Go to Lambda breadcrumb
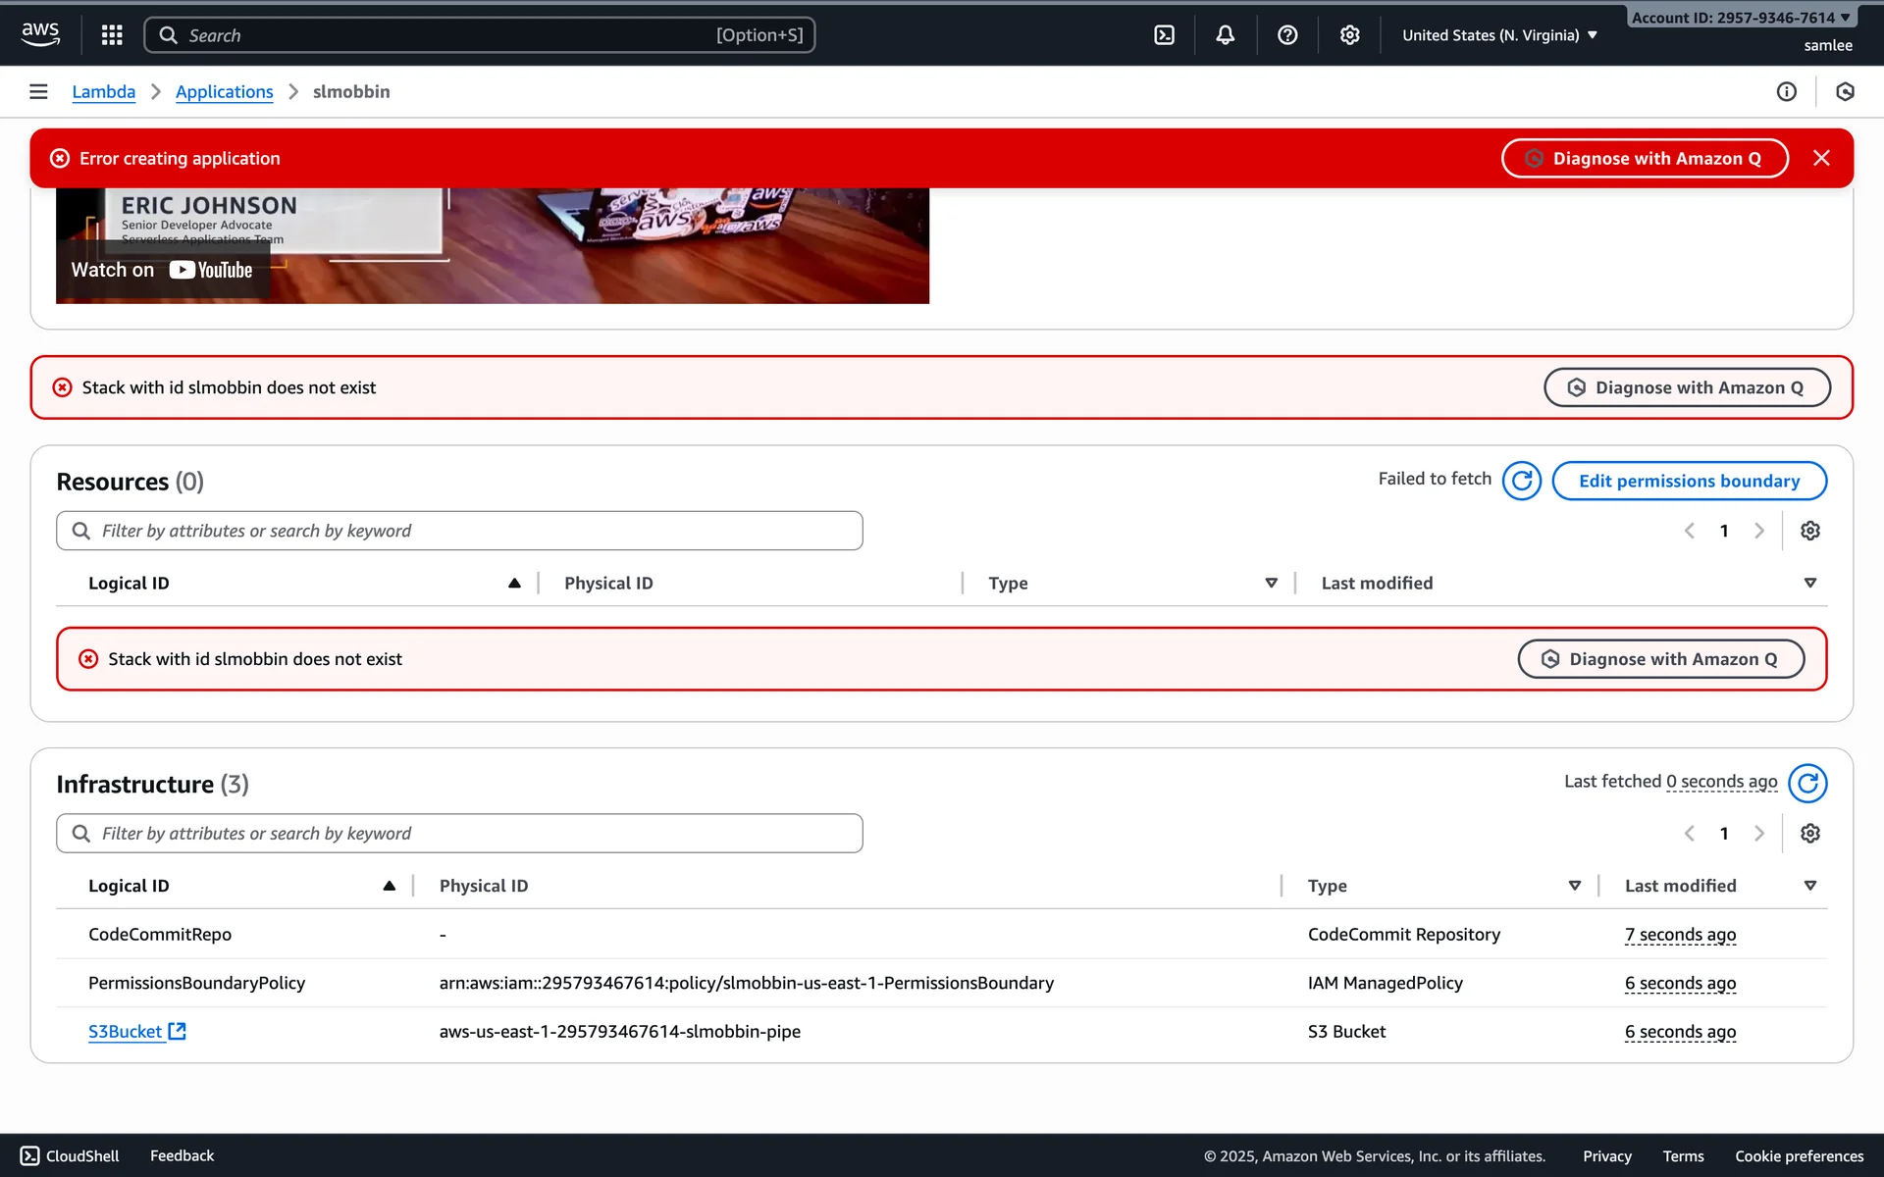The height and width of the screenshot is (1177, 1884). tap(103, 91)
